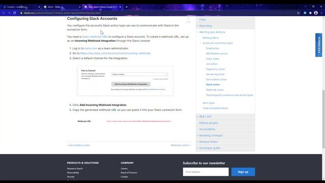Image resolution: width=325 pixels, height=183 pixels.
Task: Open the my.slack.com incoming-webhook link
Action: coord(115,53)
